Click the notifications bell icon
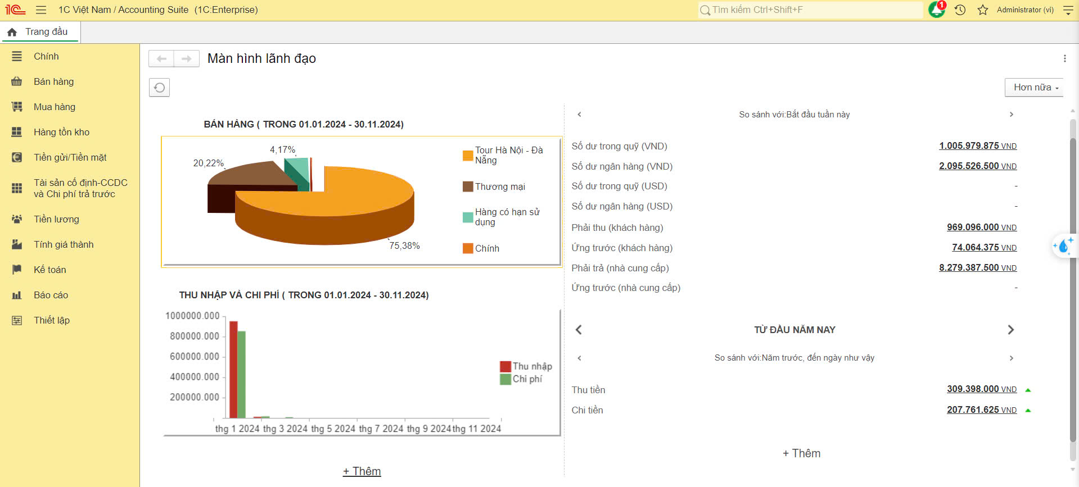This screenshot has height=487, width=1079. pos(936,10)
